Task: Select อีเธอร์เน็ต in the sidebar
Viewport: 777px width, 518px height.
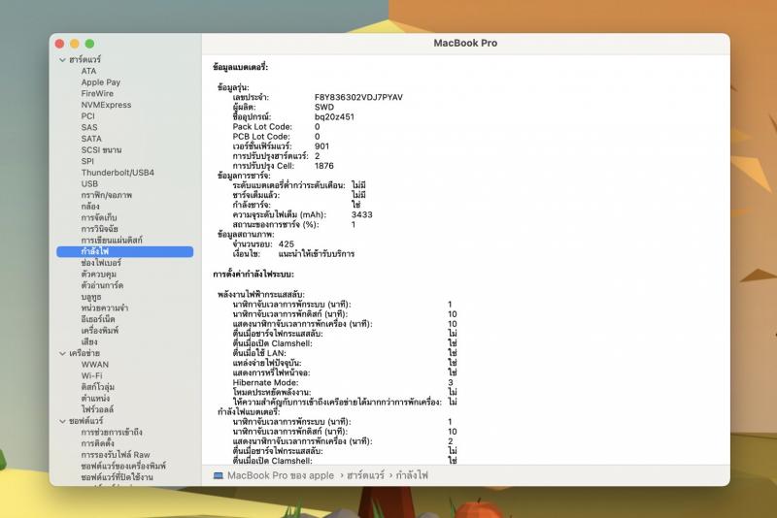Action: pyautogui.click(x=98, y=319)
